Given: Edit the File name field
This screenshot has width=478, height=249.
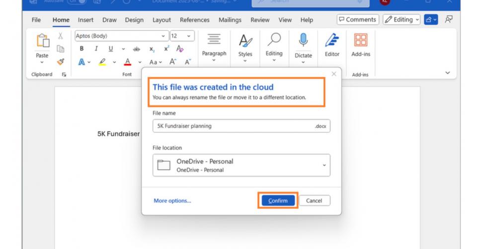Looking at the screenshot, I should pos(241,126).
